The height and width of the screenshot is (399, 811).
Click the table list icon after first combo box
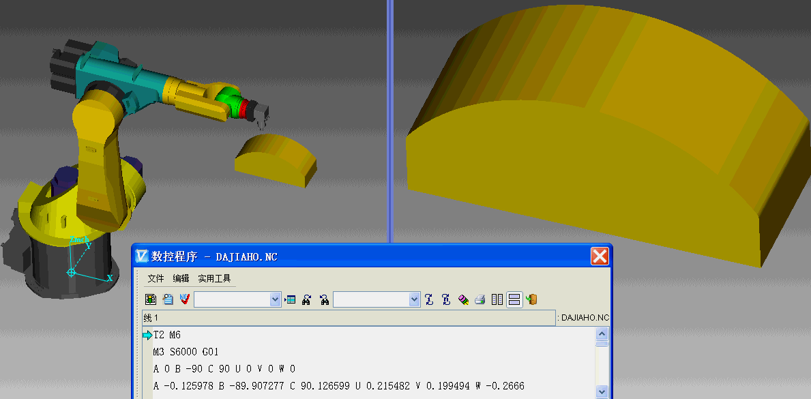pyautogui.click(x=290, y=299)
